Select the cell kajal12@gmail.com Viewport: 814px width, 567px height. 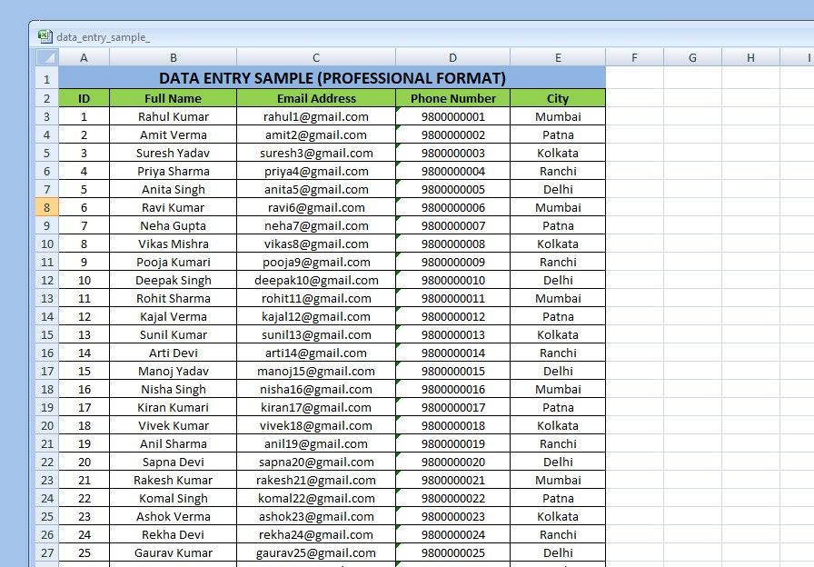316,316
